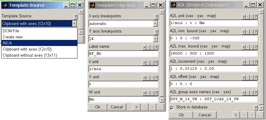Click the > button beside Label name

(144, 47)
